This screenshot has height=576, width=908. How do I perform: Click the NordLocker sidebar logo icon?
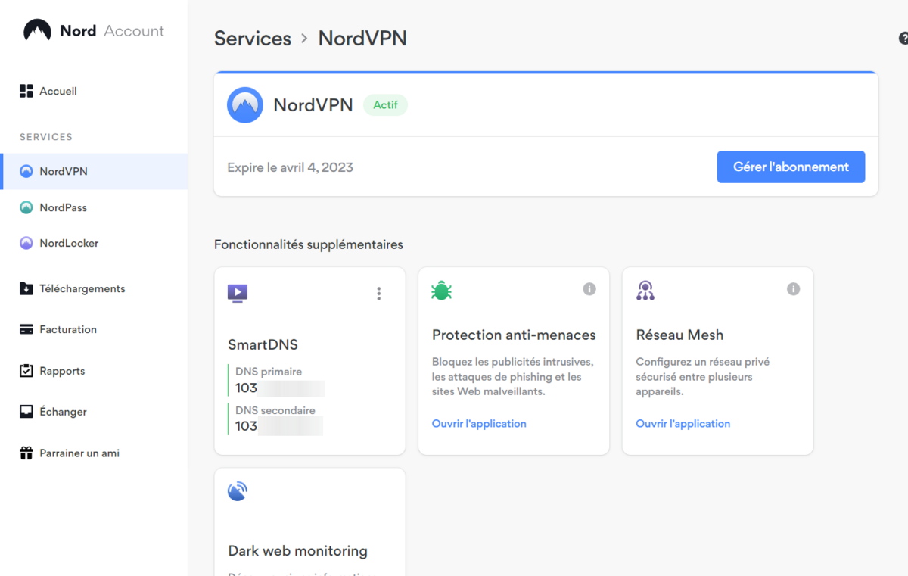pyautogui.click(x=26, y=243)
